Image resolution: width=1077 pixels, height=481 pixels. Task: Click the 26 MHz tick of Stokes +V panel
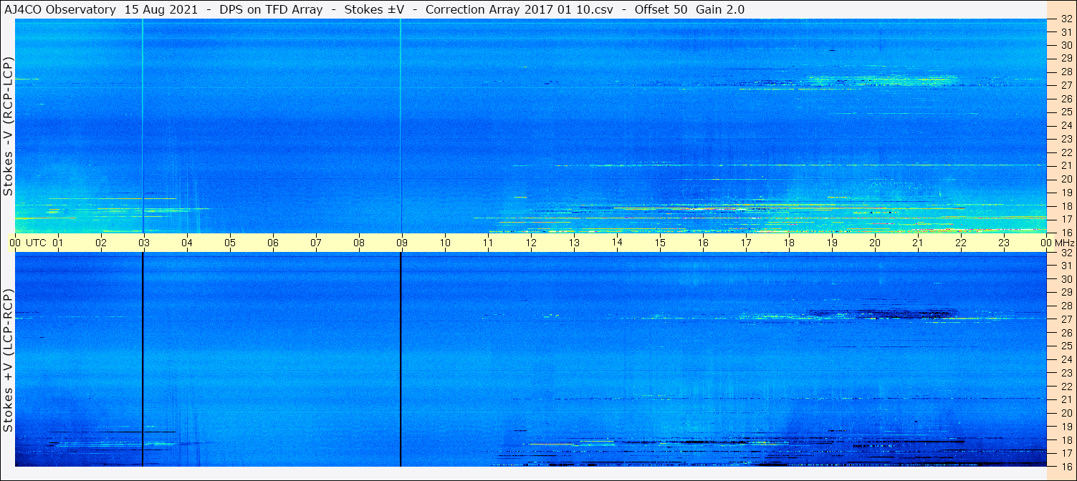pyautogui.click(x=1066, y=333)
